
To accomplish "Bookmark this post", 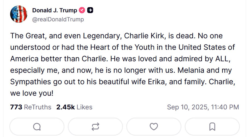I will point(212,127).
